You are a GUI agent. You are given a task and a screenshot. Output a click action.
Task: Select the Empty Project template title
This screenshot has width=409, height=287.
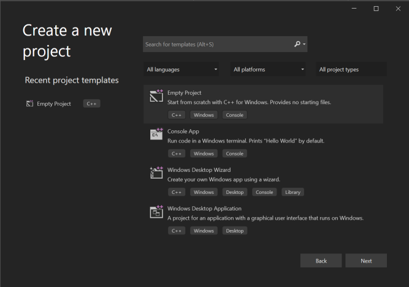coord(184,93)
